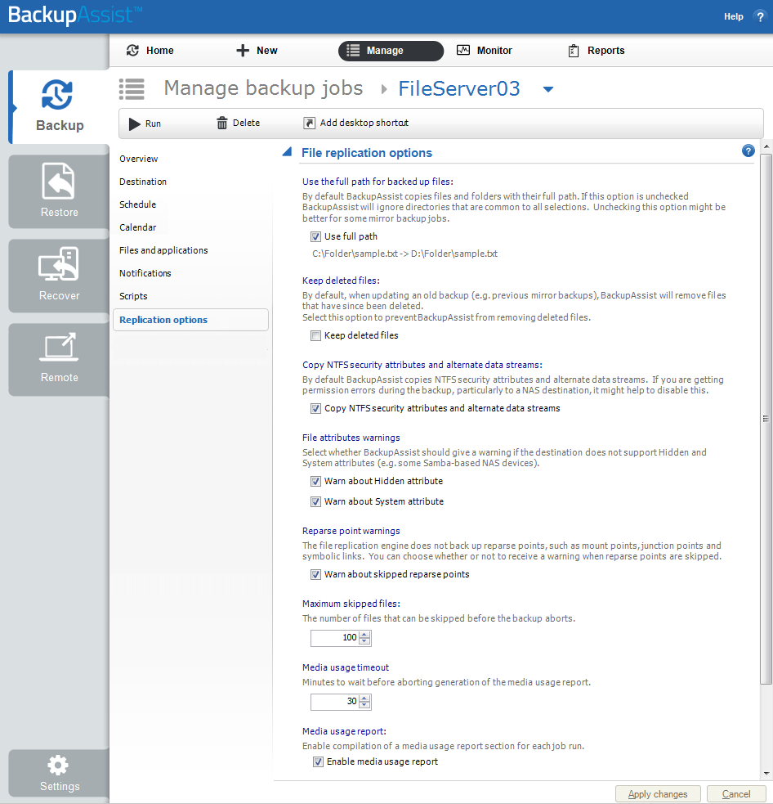773x804 pixels.
Task: Decrease media usage timeout minutes
Action: [364, 705]
